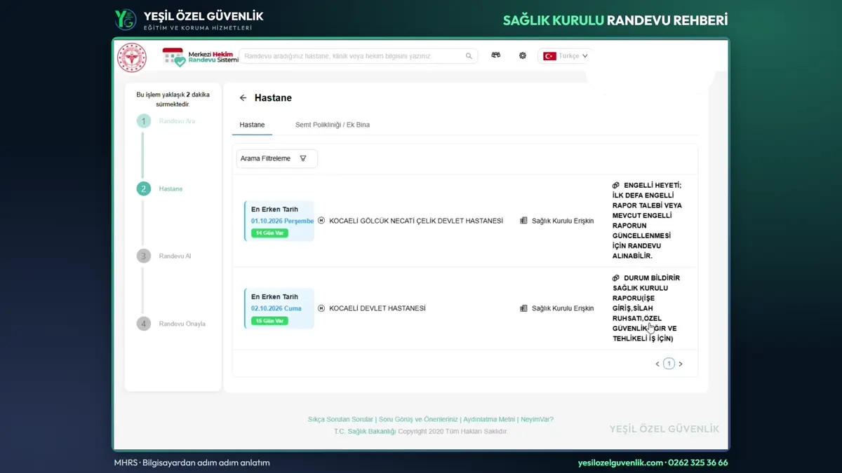Click link icon next to DURUM BİLDİRİR note
842x473 pixels.
point(616,278)
